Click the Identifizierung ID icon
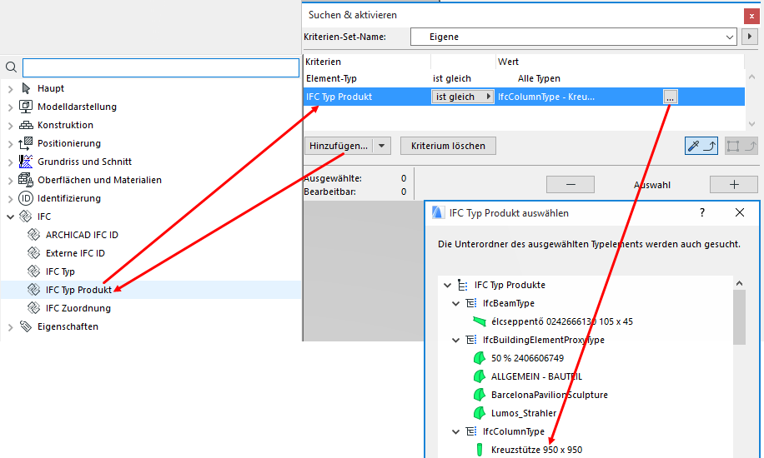 (25, 198)
